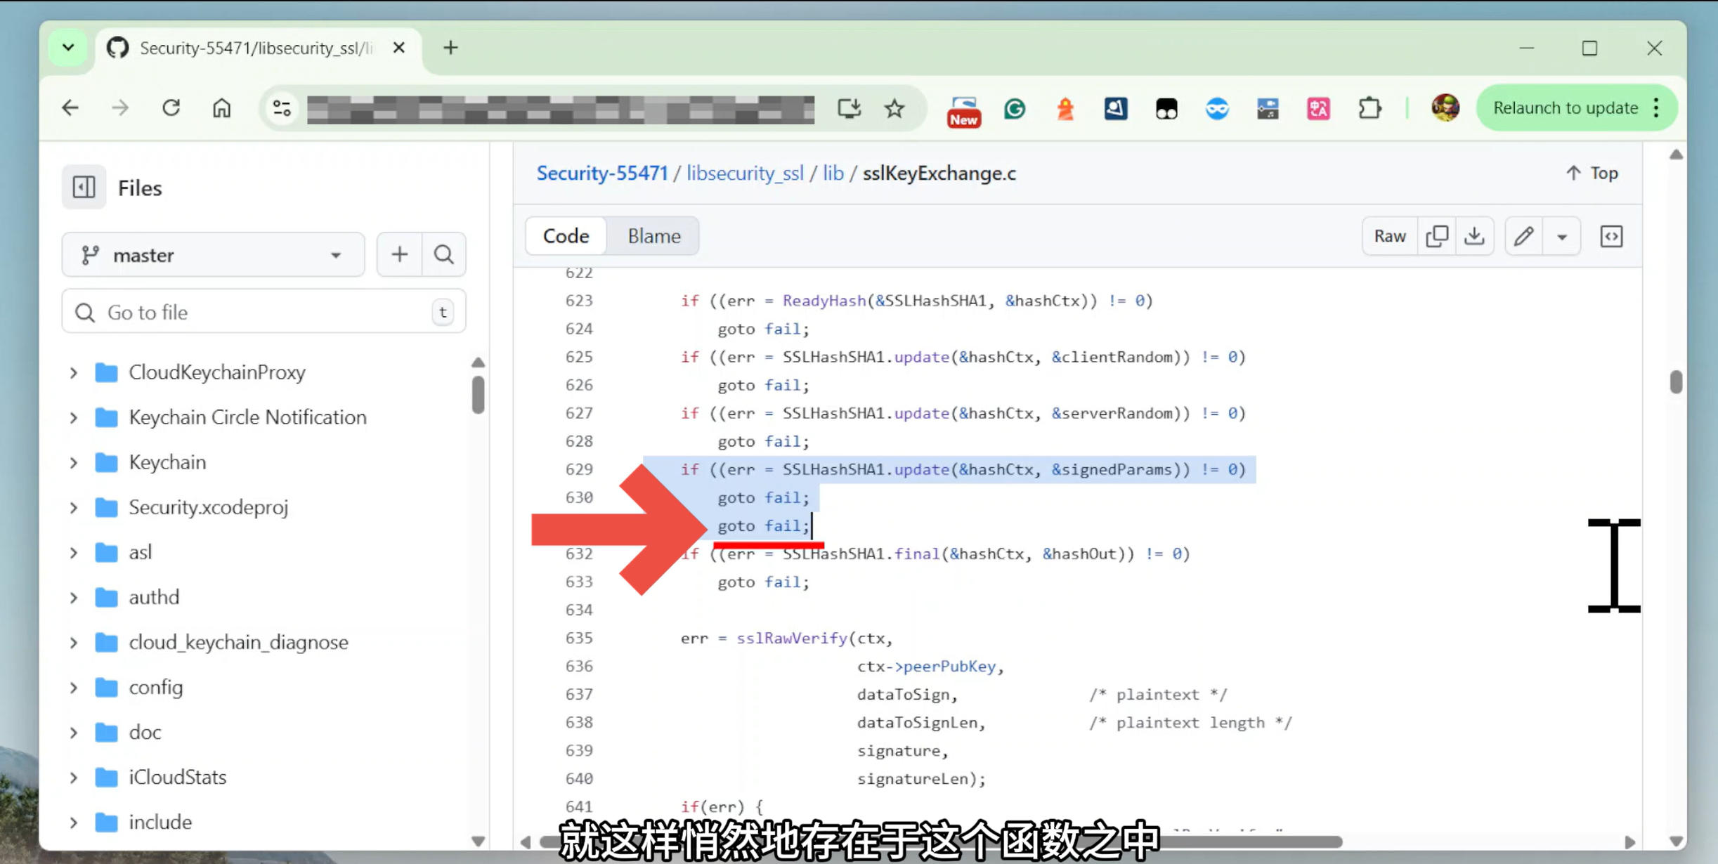The width and height of the screenshot is (1718, 864).
Task: Click Relaunch to update button
Action: pos(1565,108)
